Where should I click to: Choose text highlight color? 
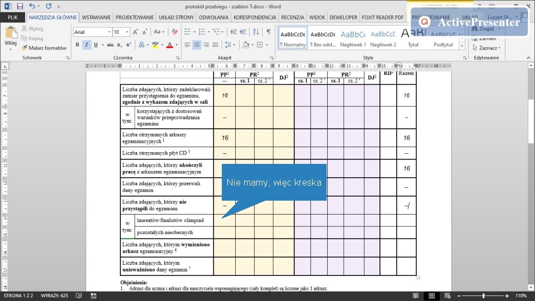click(155, 45)
